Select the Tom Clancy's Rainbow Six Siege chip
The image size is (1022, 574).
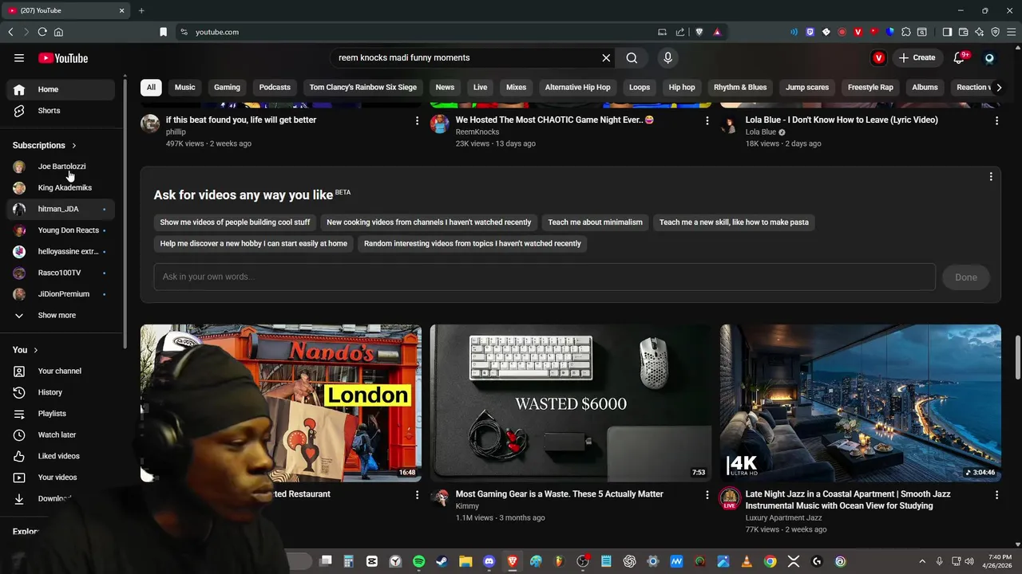pyautogui.click(x=363, y=87)
